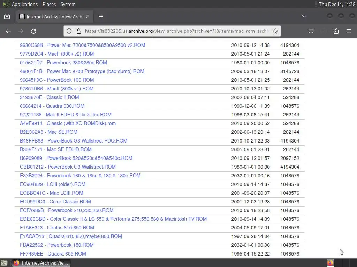Open Color Classic II & LC 550 ROM link

tap(113, 219)
